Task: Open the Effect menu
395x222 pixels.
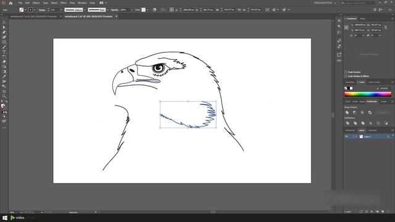Action: click(x=63, y=3)
